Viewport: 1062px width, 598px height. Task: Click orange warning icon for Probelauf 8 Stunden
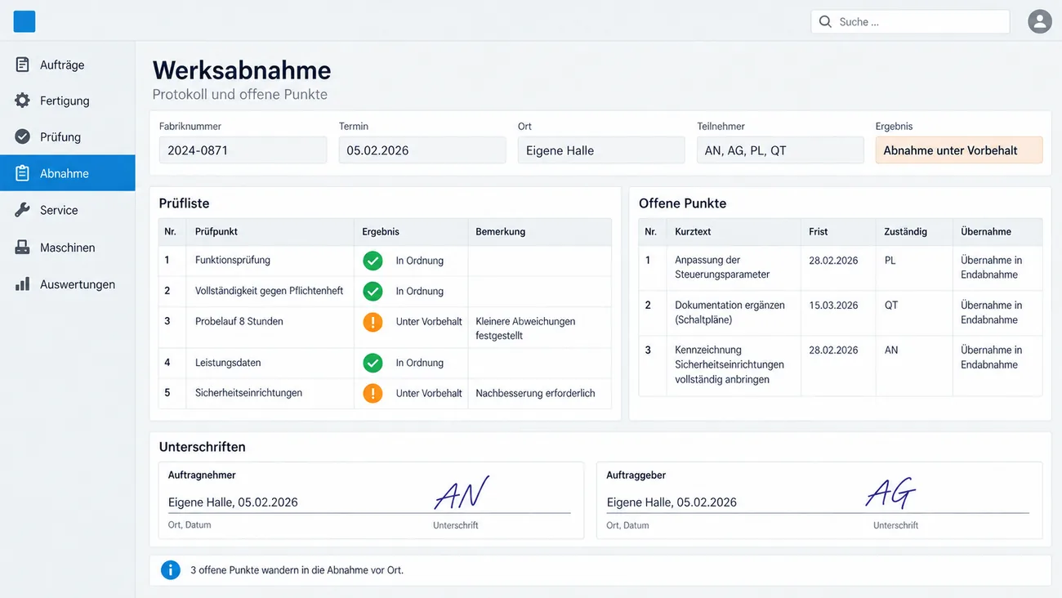tap(373, 322)
